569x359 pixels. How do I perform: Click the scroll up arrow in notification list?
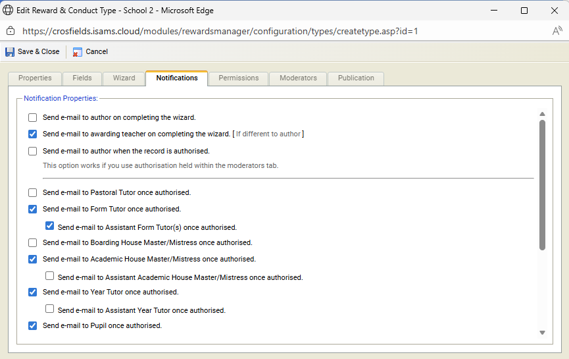tap(542, 114)
